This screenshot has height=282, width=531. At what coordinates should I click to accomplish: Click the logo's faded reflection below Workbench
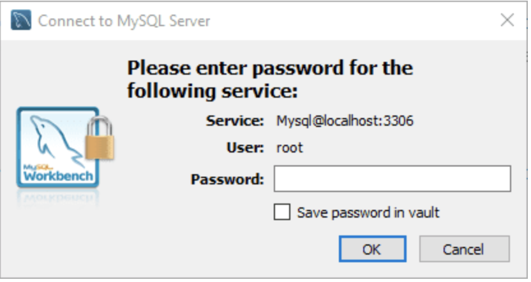57,195
